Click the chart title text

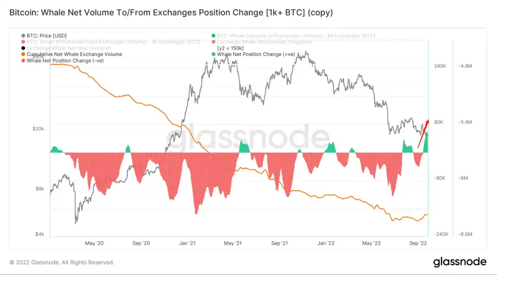pyautogui.click(x=171, y=13)
